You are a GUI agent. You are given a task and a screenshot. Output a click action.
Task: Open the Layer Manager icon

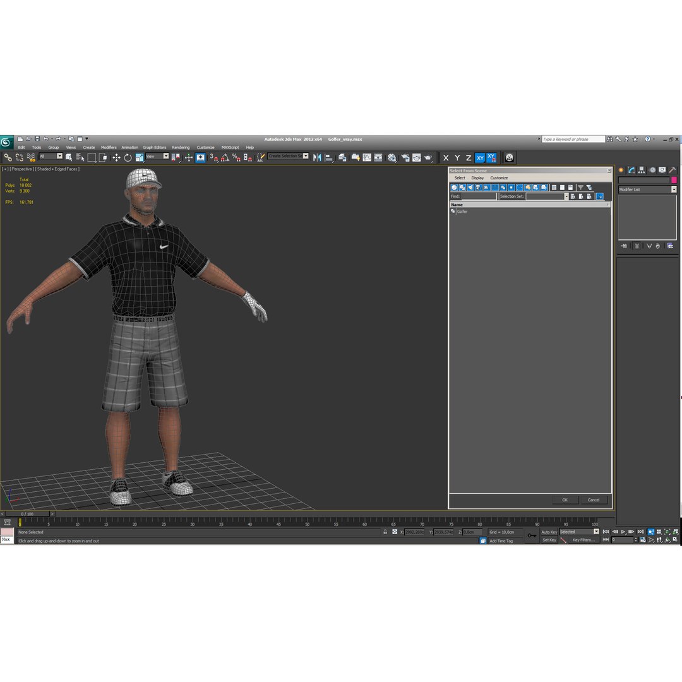pos(342,157)
